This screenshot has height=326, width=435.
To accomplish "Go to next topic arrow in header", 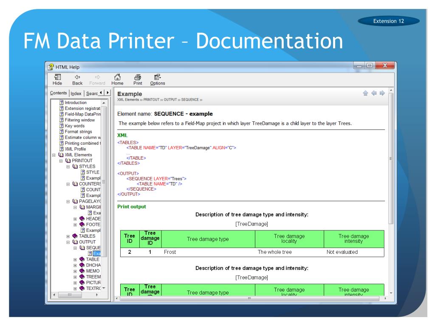I will (382, 93).
